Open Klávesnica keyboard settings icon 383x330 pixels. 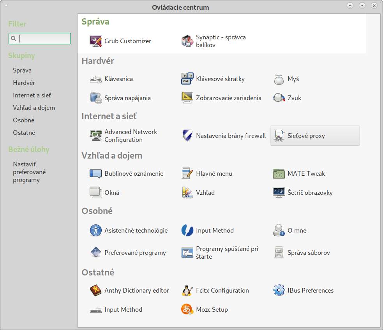coord(96,79)
